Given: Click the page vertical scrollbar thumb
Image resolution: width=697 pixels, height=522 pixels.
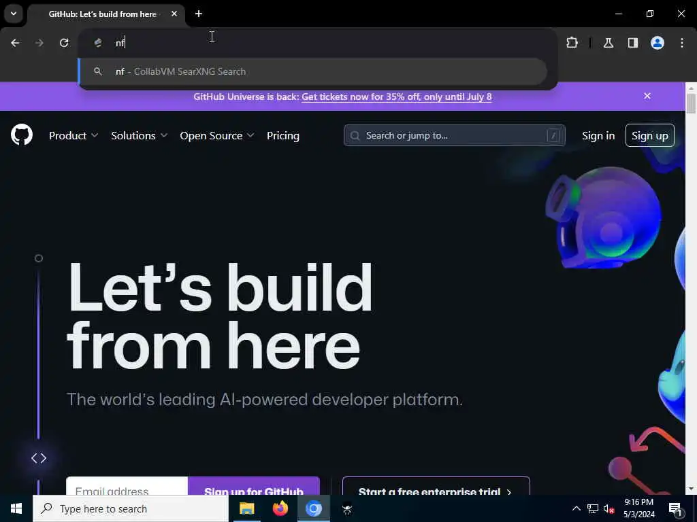Looking at the screenshot, I should [x=691, y=104].
